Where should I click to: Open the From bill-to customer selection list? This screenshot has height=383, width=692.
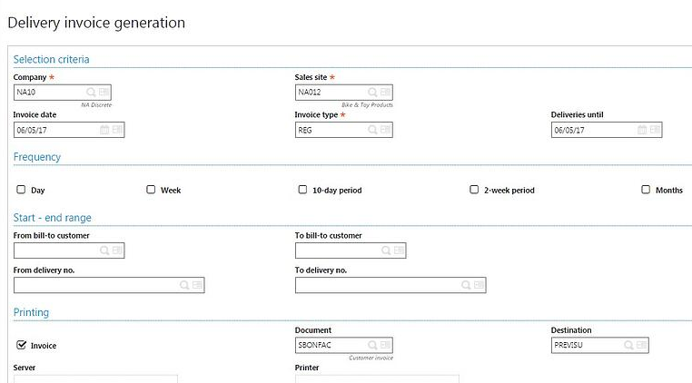[117, 250]
